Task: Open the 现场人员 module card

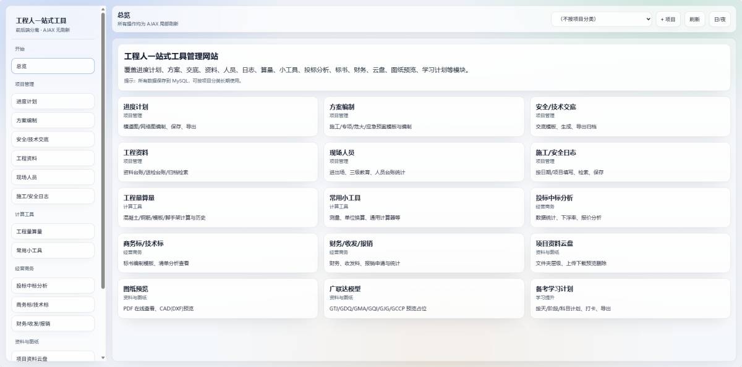Action: (x=424, y=162)
